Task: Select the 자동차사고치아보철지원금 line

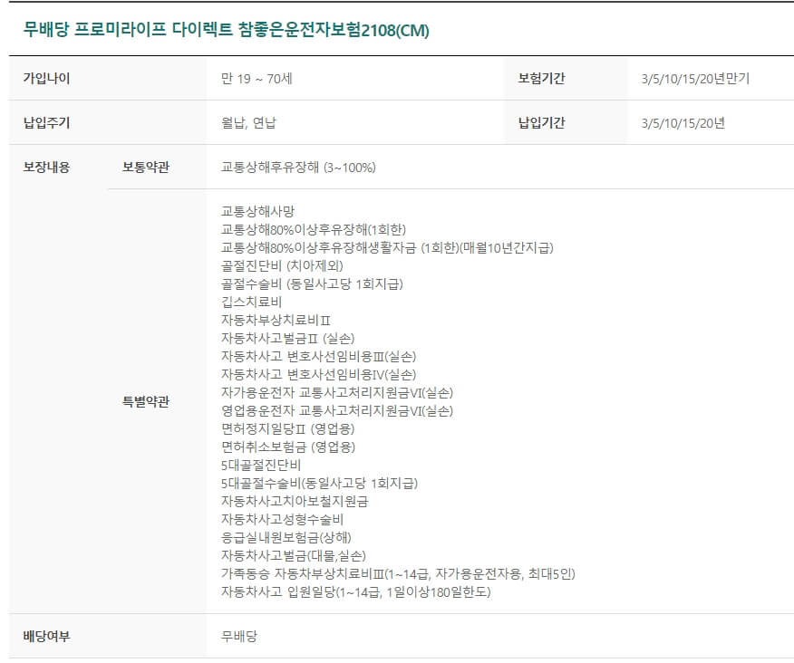Action: point(295,502)
